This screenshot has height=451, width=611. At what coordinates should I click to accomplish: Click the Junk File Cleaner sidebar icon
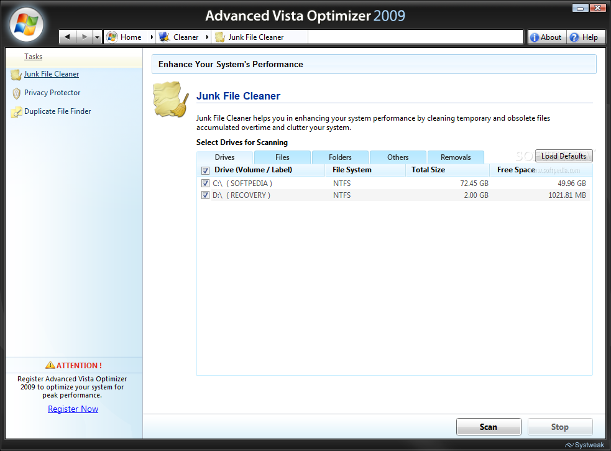coord(16,75)
